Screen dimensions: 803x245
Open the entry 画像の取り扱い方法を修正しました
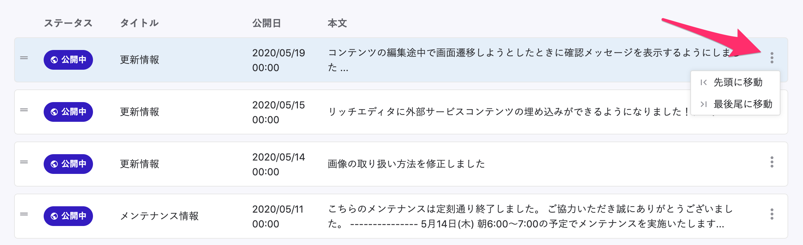[406, 164]
